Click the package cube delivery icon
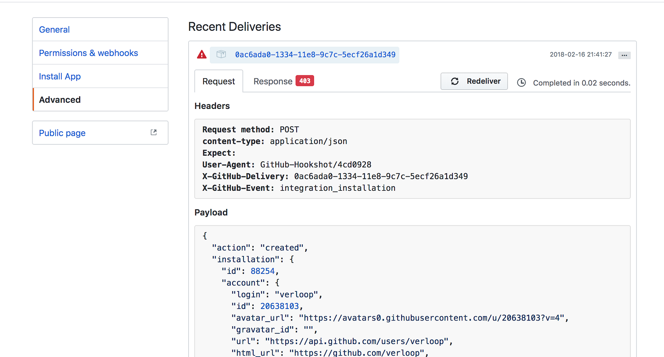 (x=221, y=54)
